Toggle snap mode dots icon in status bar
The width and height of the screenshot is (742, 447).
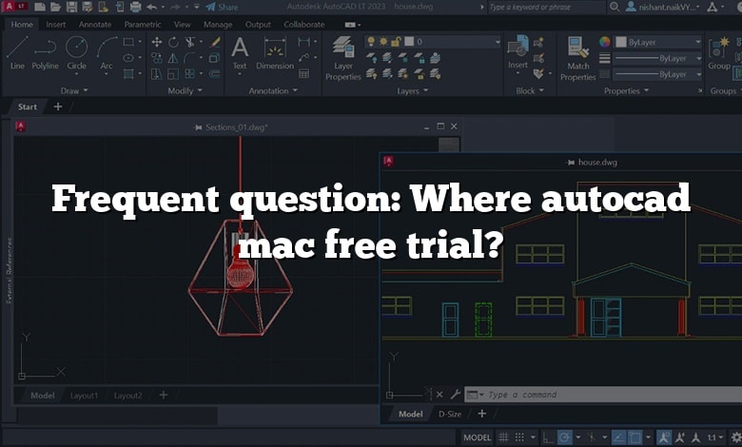pos(519,437)
